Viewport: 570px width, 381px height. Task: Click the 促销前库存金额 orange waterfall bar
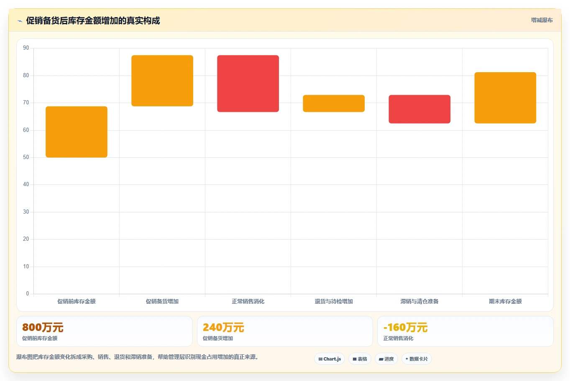pos(77,132)
